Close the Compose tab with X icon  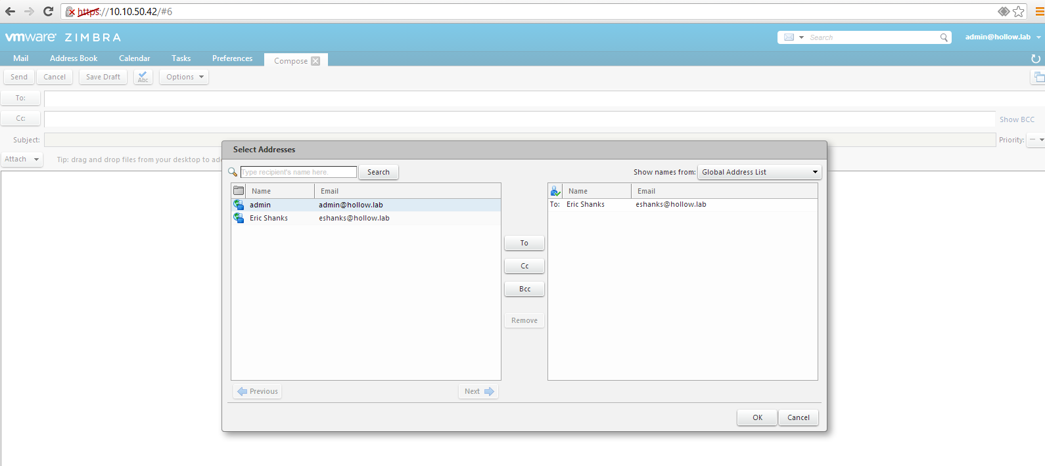click(x=315, y=61)
